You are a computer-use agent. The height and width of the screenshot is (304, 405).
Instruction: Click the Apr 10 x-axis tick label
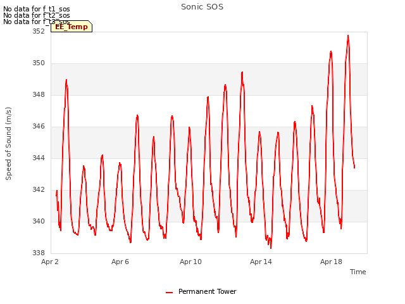pyautogui.click(x=190, y=262)
